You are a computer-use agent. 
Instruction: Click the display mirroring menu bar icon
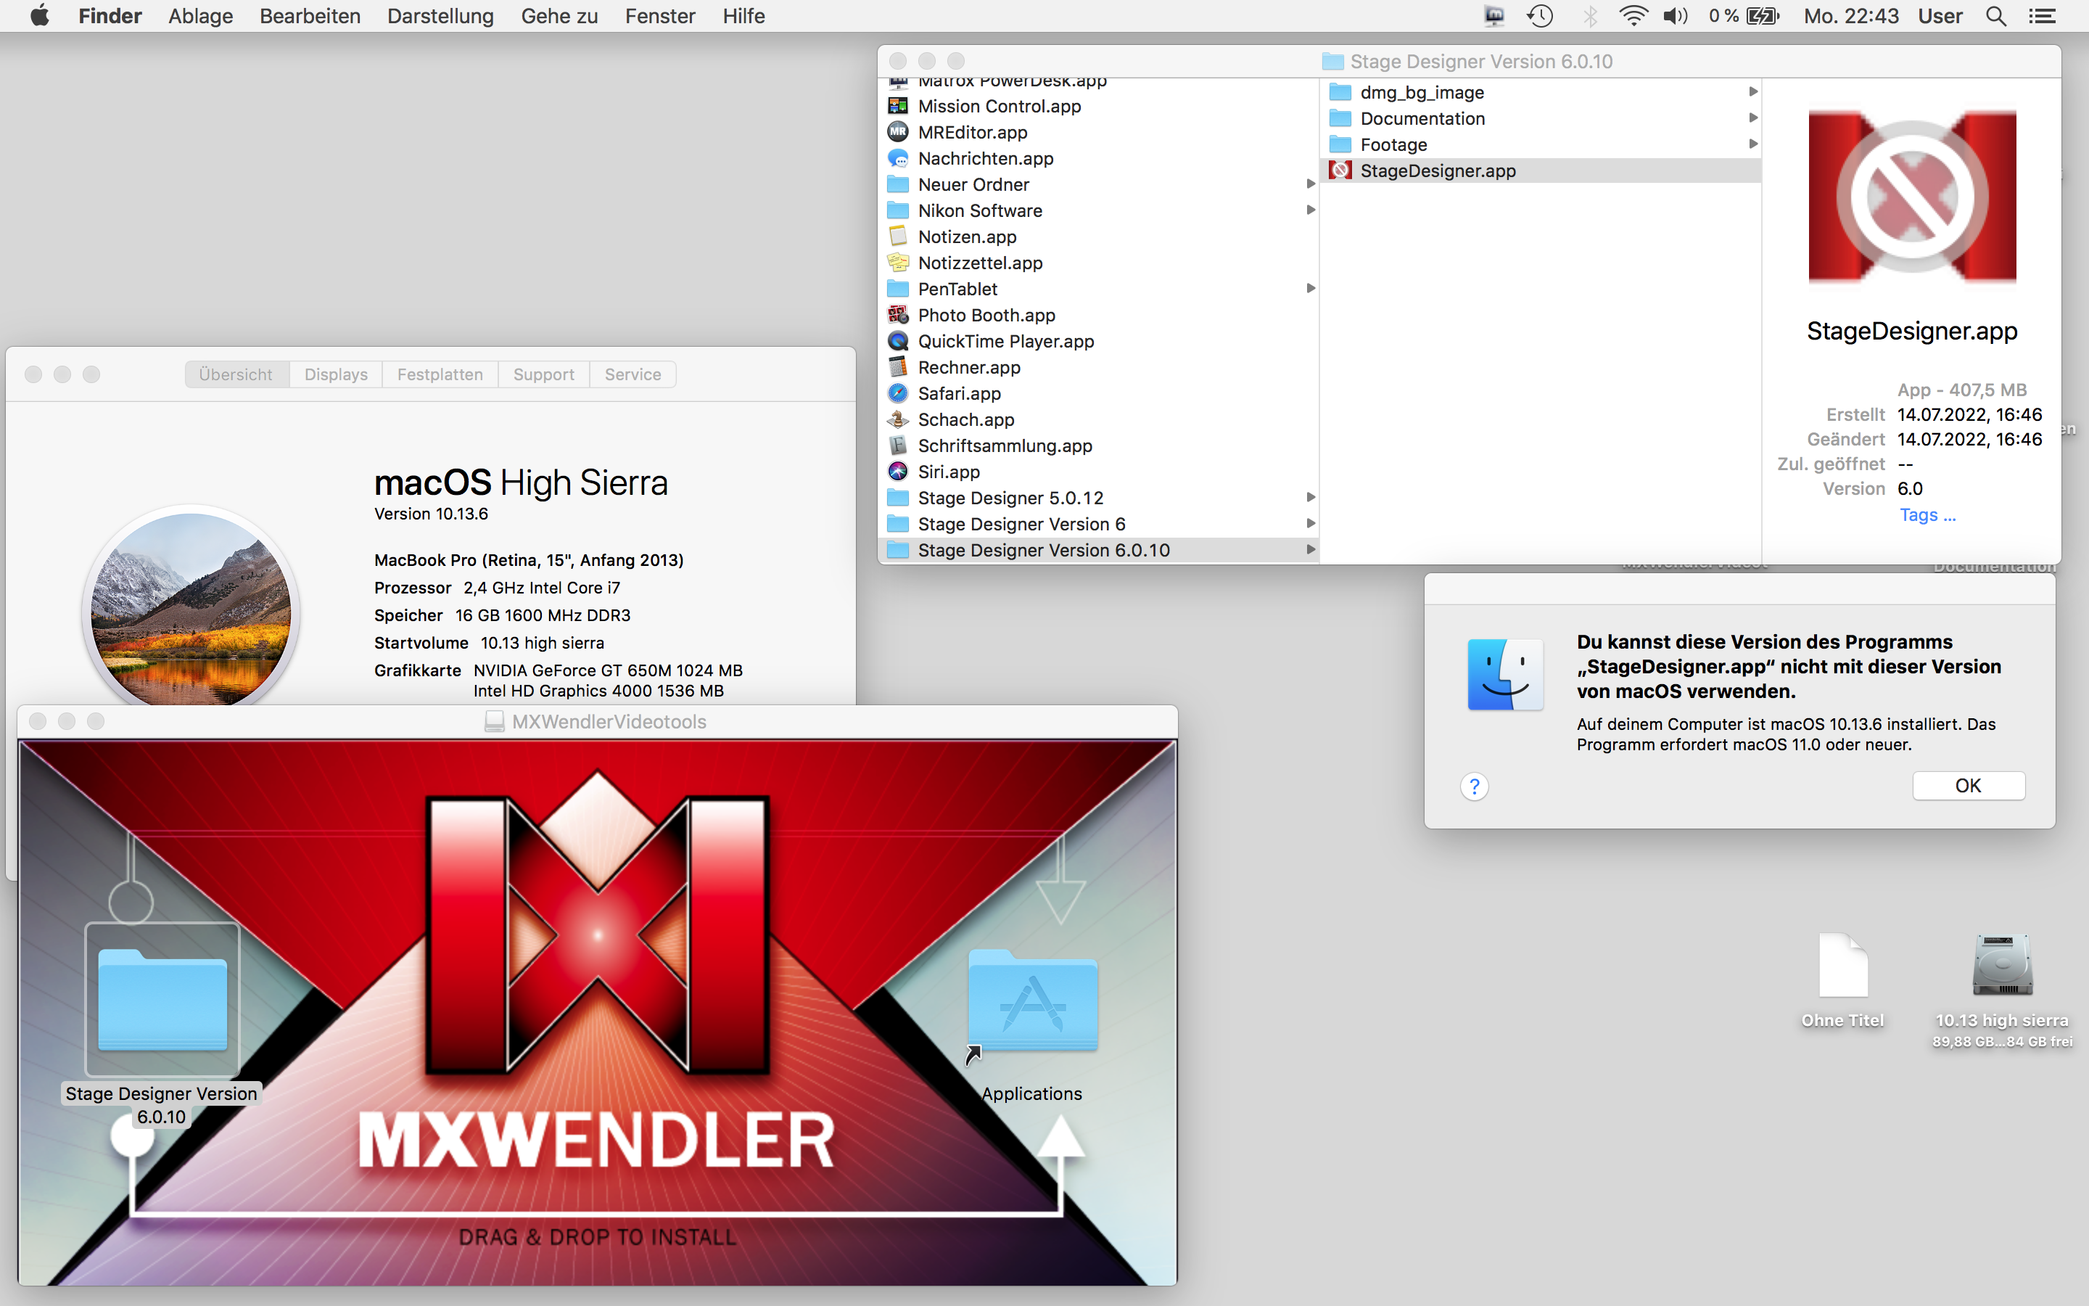(1493, 15)
